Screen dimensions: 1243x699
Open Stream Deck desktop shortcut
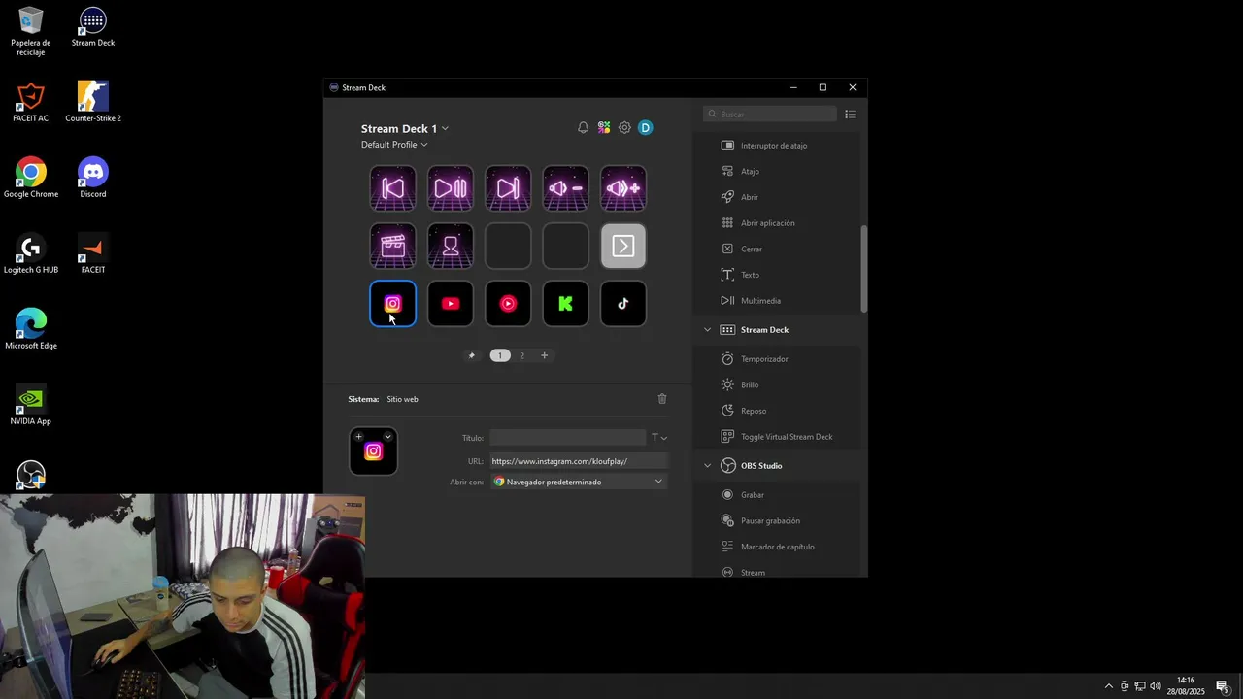pyautogui.click(x=93, y=27)
